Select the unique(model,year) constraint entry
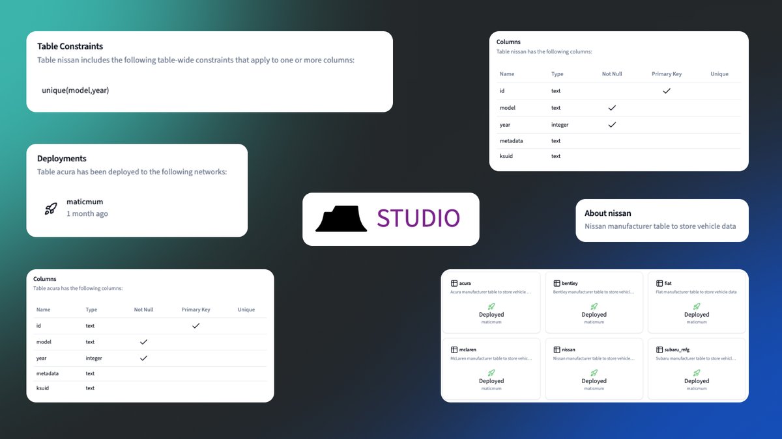 [76, 90]
